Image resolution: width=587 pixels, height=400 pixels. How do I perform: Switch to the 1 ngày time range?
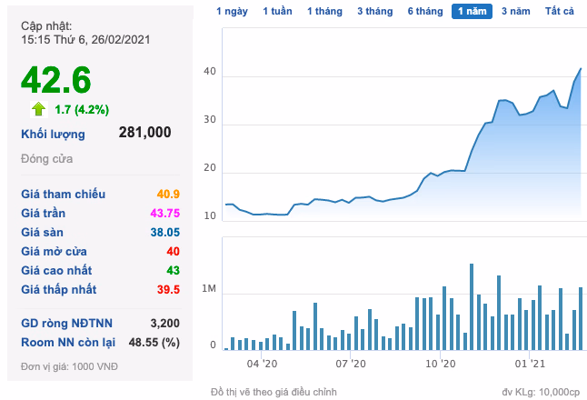pyautogui.click(x=232, y=11)
